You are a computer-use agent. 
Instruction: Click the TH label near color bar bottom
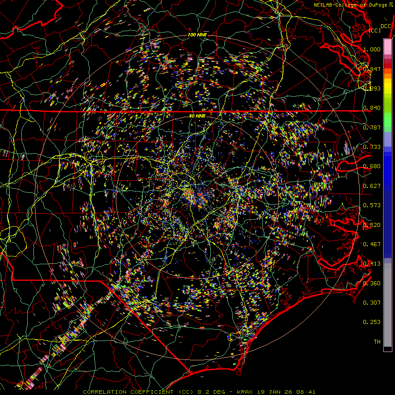click(x=377, y=341)
